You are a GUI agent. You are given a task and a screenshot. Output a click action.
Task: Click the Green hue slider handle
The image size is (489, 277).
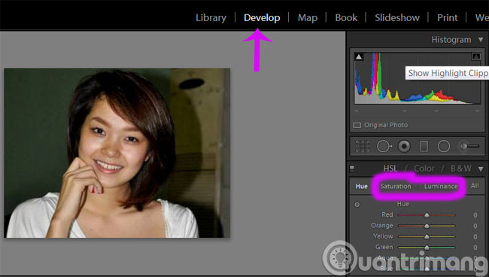click(427, 248)
